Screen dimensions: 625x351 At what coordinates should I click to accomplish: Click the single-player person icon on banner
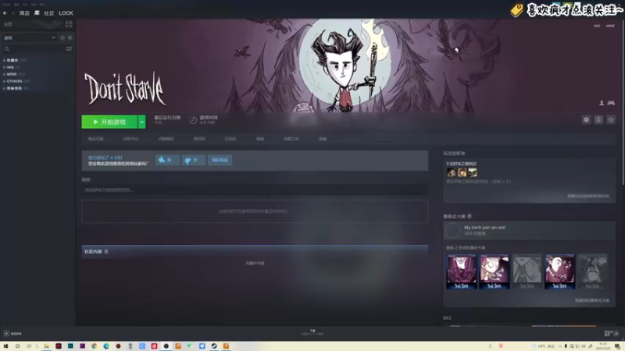(x=602, y=103)
